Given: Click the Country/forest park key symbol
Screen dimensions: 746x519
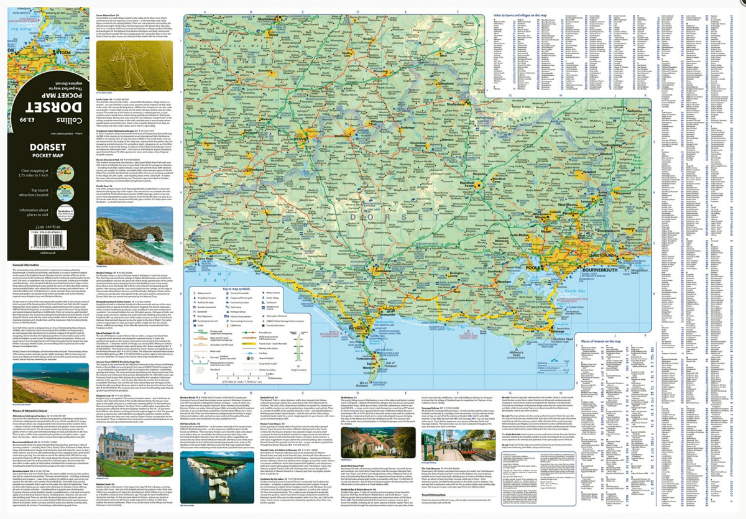Looking at the screenshot, I should 227,293.
